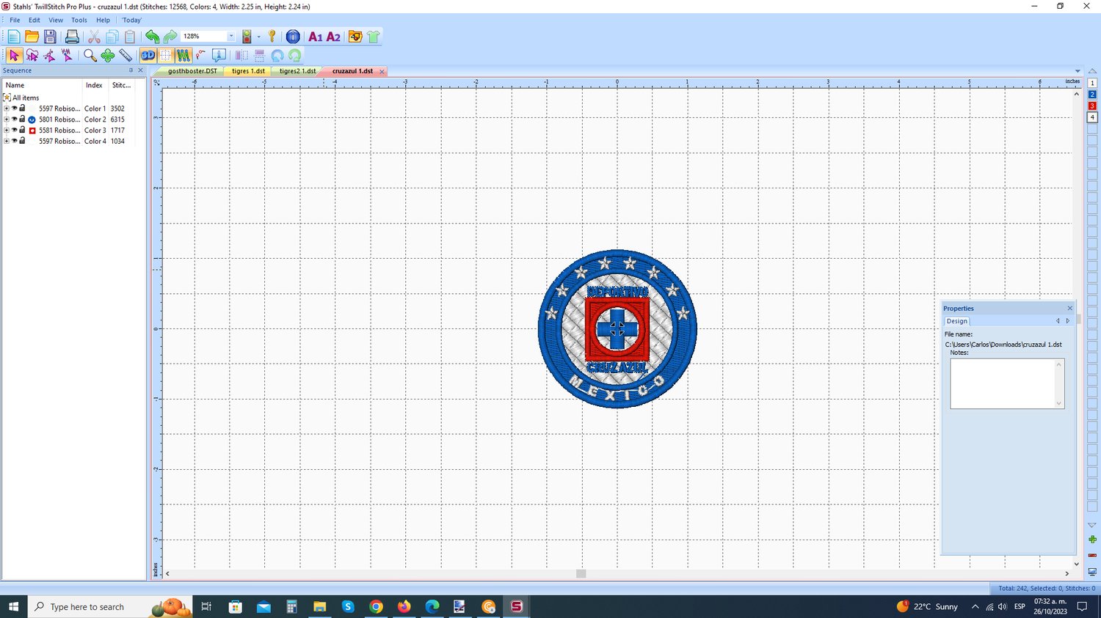Select the green four-arrow Pan tool
This screenshot has height=618, width=1101.
[x=108, y=55]
